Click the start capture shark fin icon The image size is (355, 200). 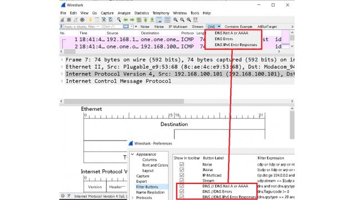[62, 20]
